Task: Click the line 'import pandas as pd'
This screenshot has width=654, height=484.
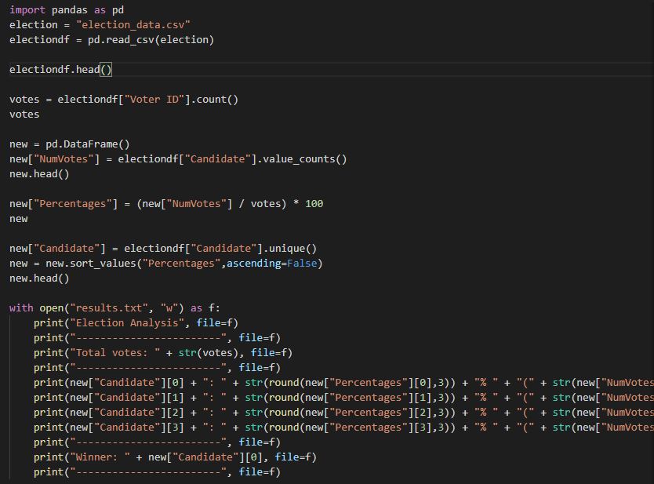Action: pyautogui.click(x=67, y=10)
